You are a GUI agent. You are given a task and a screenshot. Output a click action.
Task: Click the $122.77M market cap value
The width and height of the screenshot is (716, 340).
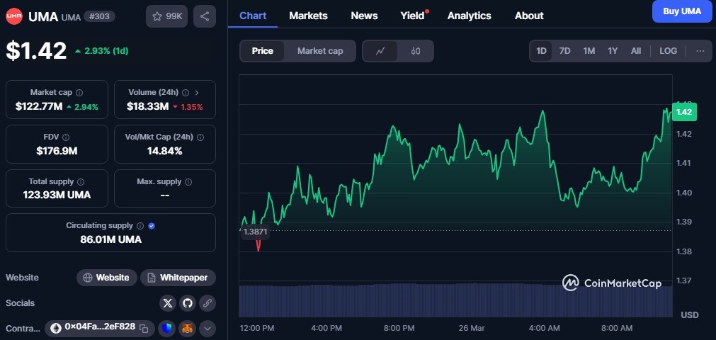pos(39,107)
